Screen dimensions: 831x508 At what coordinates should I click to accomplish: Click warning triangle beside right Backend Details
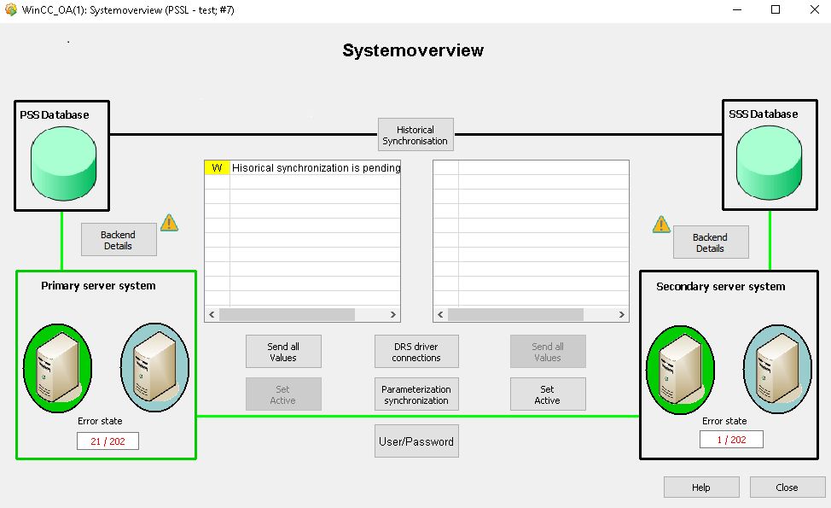pos(661,224)
